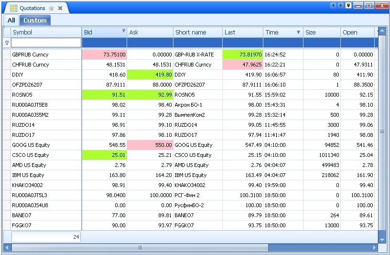The height and width of the screenshot is (255, 390).
Task: Select the green highlighted DIXY Ask cell
Action: (150, 75)
